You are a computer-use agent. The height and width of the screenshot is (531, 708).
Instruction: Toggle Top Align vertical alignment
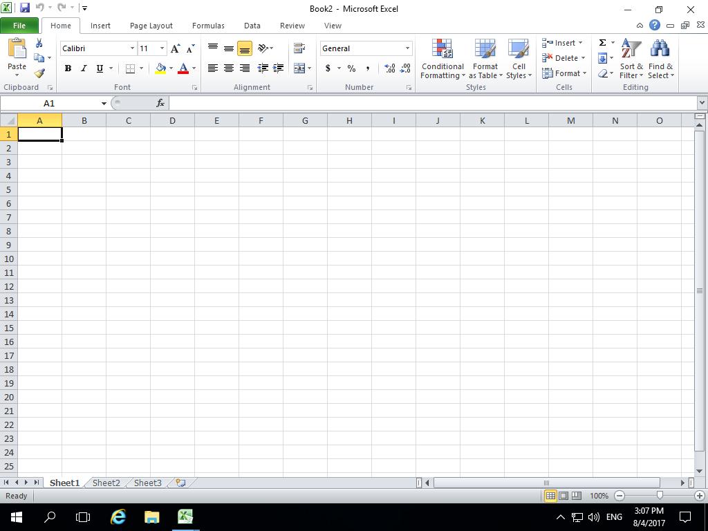pyautogui.click(x=213, y=48)
